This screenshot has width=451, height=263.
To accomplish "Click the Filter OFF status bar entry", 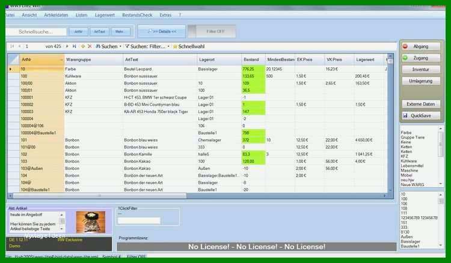I will click(x=137, y=256).
